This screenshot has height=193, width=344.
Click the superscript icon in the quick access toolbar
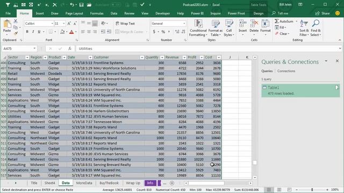click(39, 5)
